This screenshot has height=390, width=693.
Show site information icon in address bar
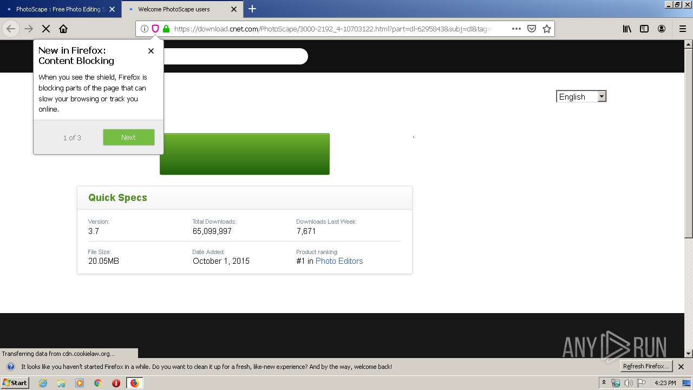(145, 29)
